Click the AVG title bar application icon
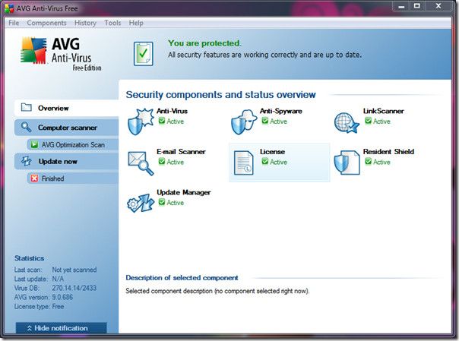The image size is (459, 341). (x=9, y=8)
